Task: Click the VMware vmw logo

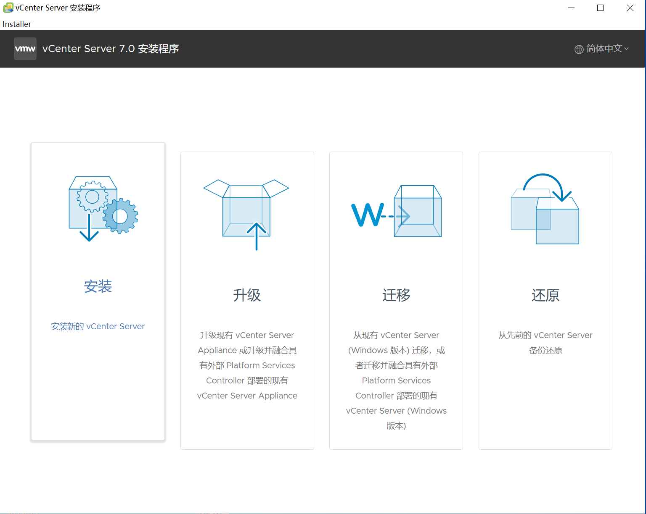Action: (25, 49)
